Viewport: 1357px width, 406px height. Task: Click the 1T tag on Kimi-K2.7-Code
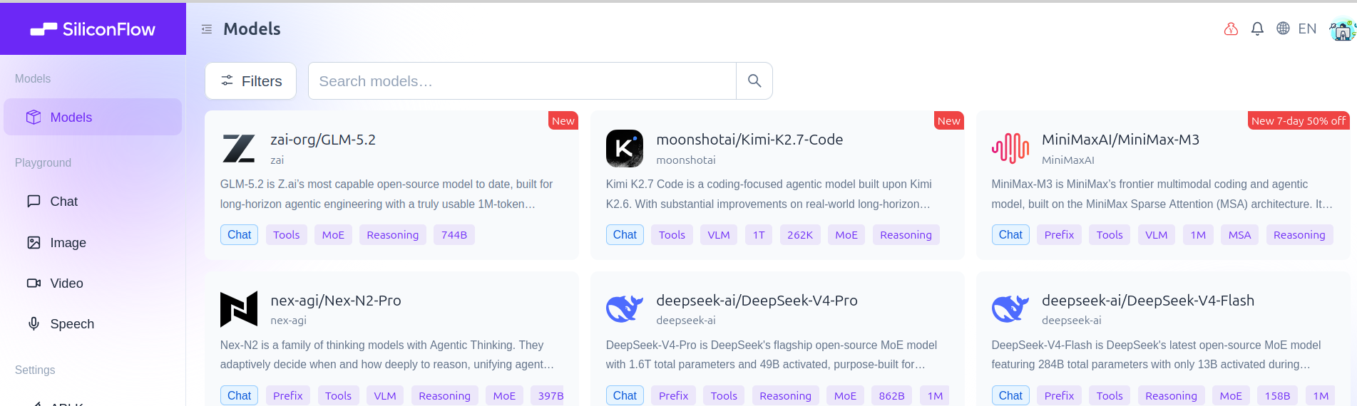[759, 235]
